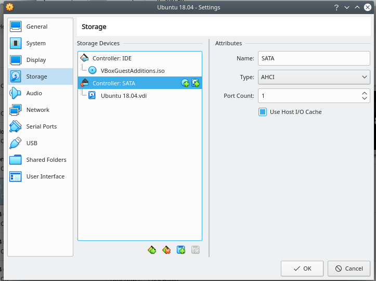Screen dimensions: 376x281
Task: Open the System settings page
Action: tap(36, 43)
